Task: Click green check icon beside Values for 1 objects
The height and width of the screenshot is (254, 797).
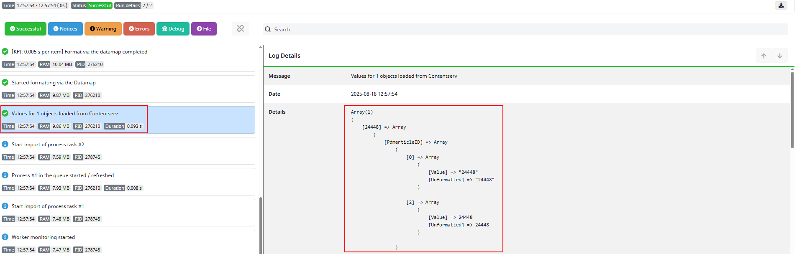Action: click(x=5, y=113)
